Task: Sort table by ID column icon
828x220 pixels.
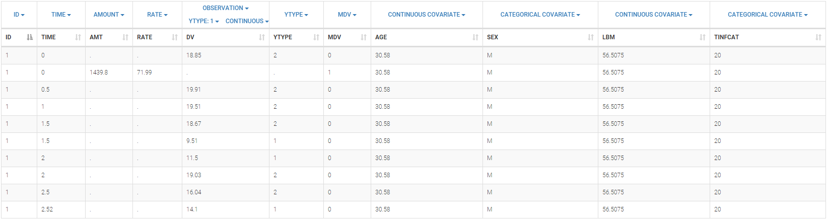Action: tap(30, 37)
